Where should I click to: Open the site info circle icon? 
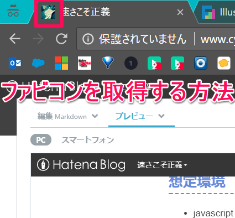[88, 39]
